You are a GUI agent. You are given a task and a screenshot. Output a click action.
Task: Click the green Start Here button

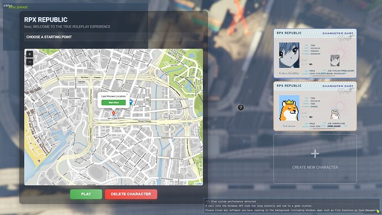point(113,103)
